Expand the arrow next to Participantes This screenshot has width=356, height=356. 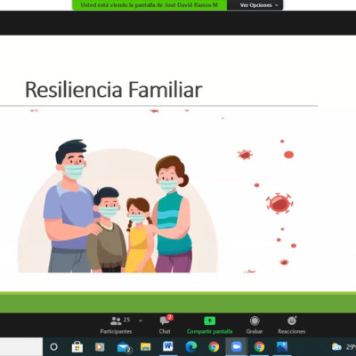[141, 320]
